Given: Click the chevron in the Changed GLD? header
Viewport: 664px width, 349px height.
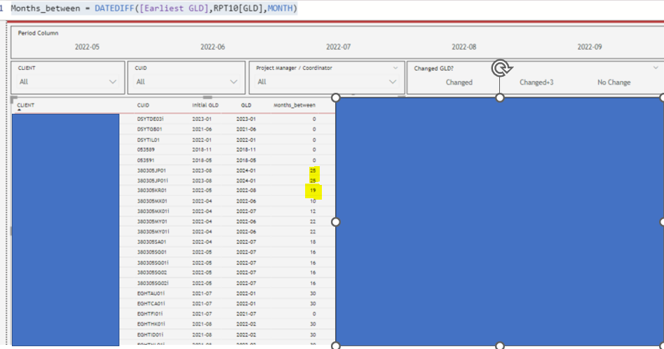Looking at the screenshot, I should [x=656, y=68].
